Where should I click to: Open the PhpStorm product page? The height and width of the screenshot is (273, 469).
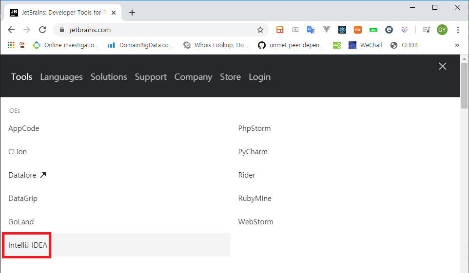pyautogui.click(x=254, y=128)
